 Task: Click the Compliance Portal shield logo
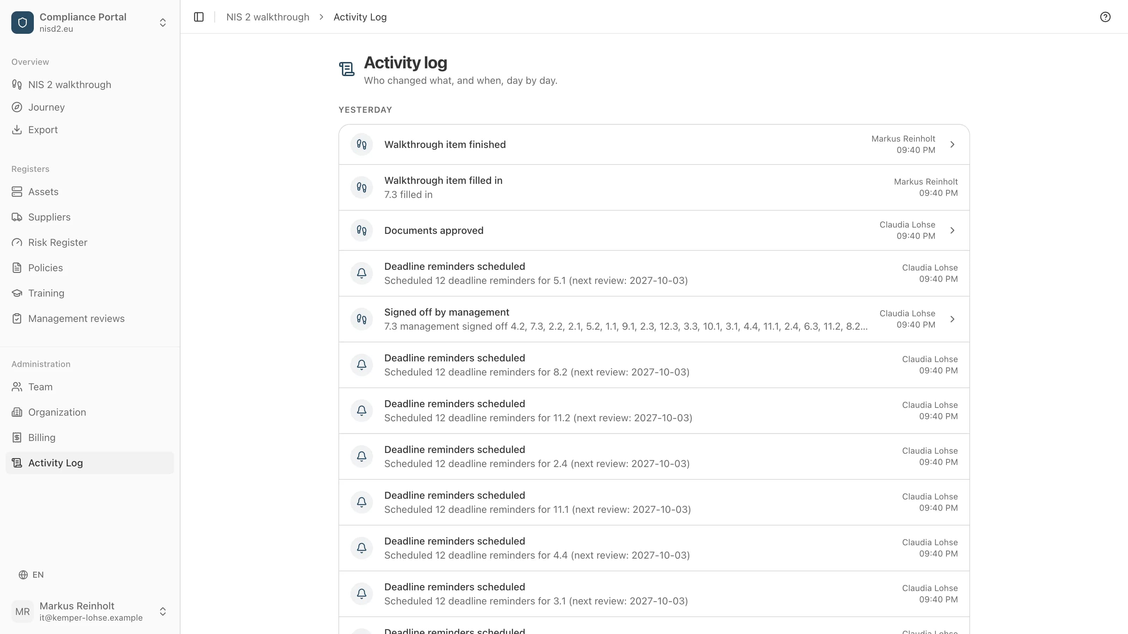pos(22,22)
